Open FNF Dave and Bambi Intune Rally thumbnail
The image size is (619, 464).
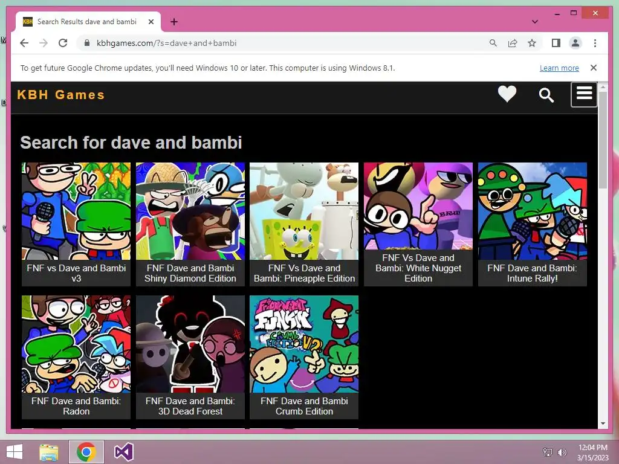tap(532, 211)
